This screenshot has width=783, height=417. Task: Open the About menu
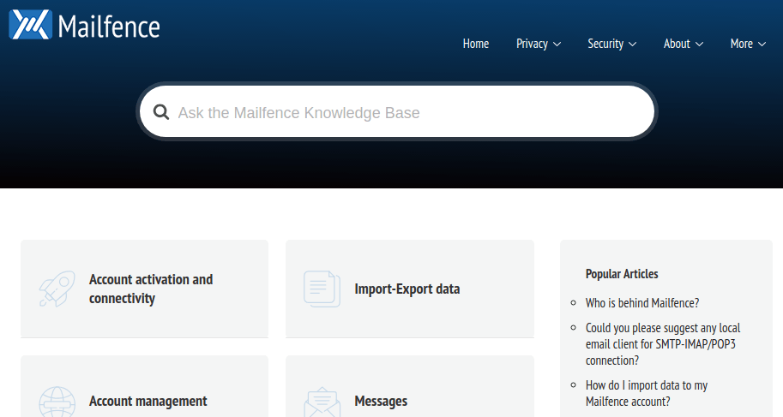[684, 44]
